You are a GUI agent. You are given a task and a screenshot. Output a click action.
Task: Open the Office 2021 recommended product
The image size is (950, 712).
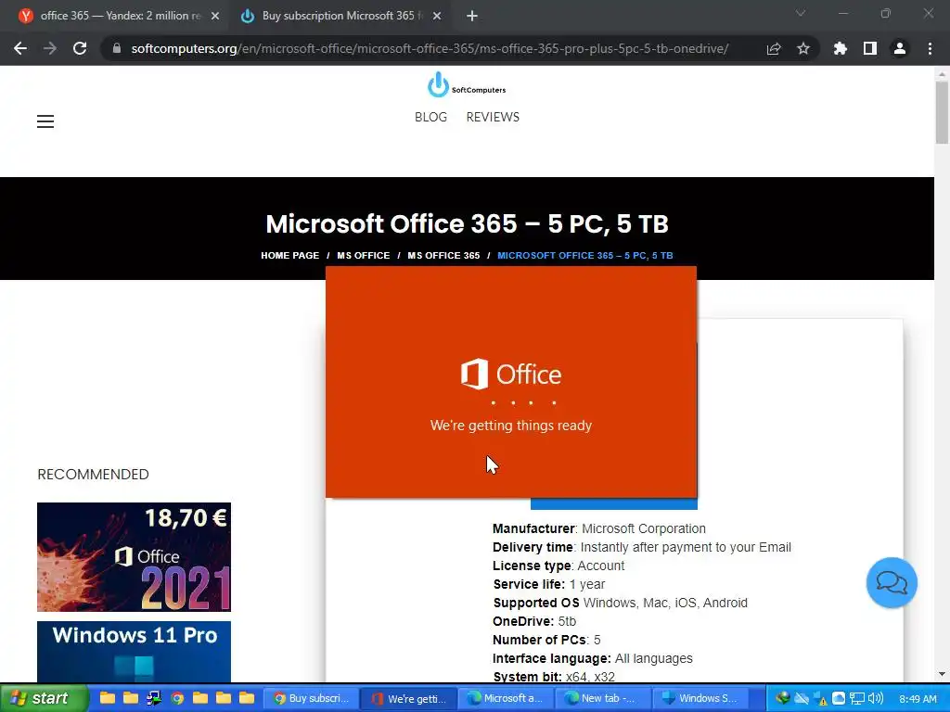[x=134, y=557]
